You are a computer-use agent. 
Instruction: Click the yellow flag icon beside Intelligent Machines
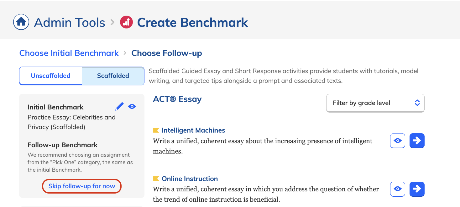(x=156, y=130)
